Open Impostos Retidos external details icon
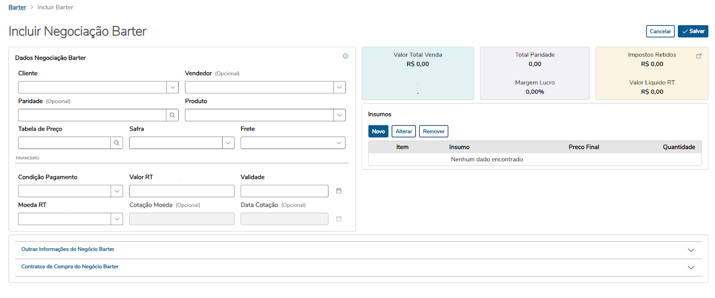This screenshot has width=715, height=298. click(699, 56)
